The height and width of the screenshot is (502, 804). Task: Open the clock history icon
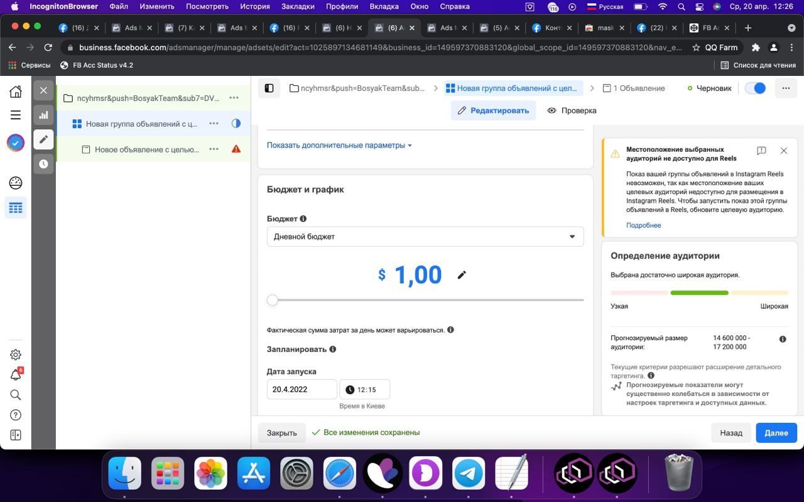click(x=43, y=164)
